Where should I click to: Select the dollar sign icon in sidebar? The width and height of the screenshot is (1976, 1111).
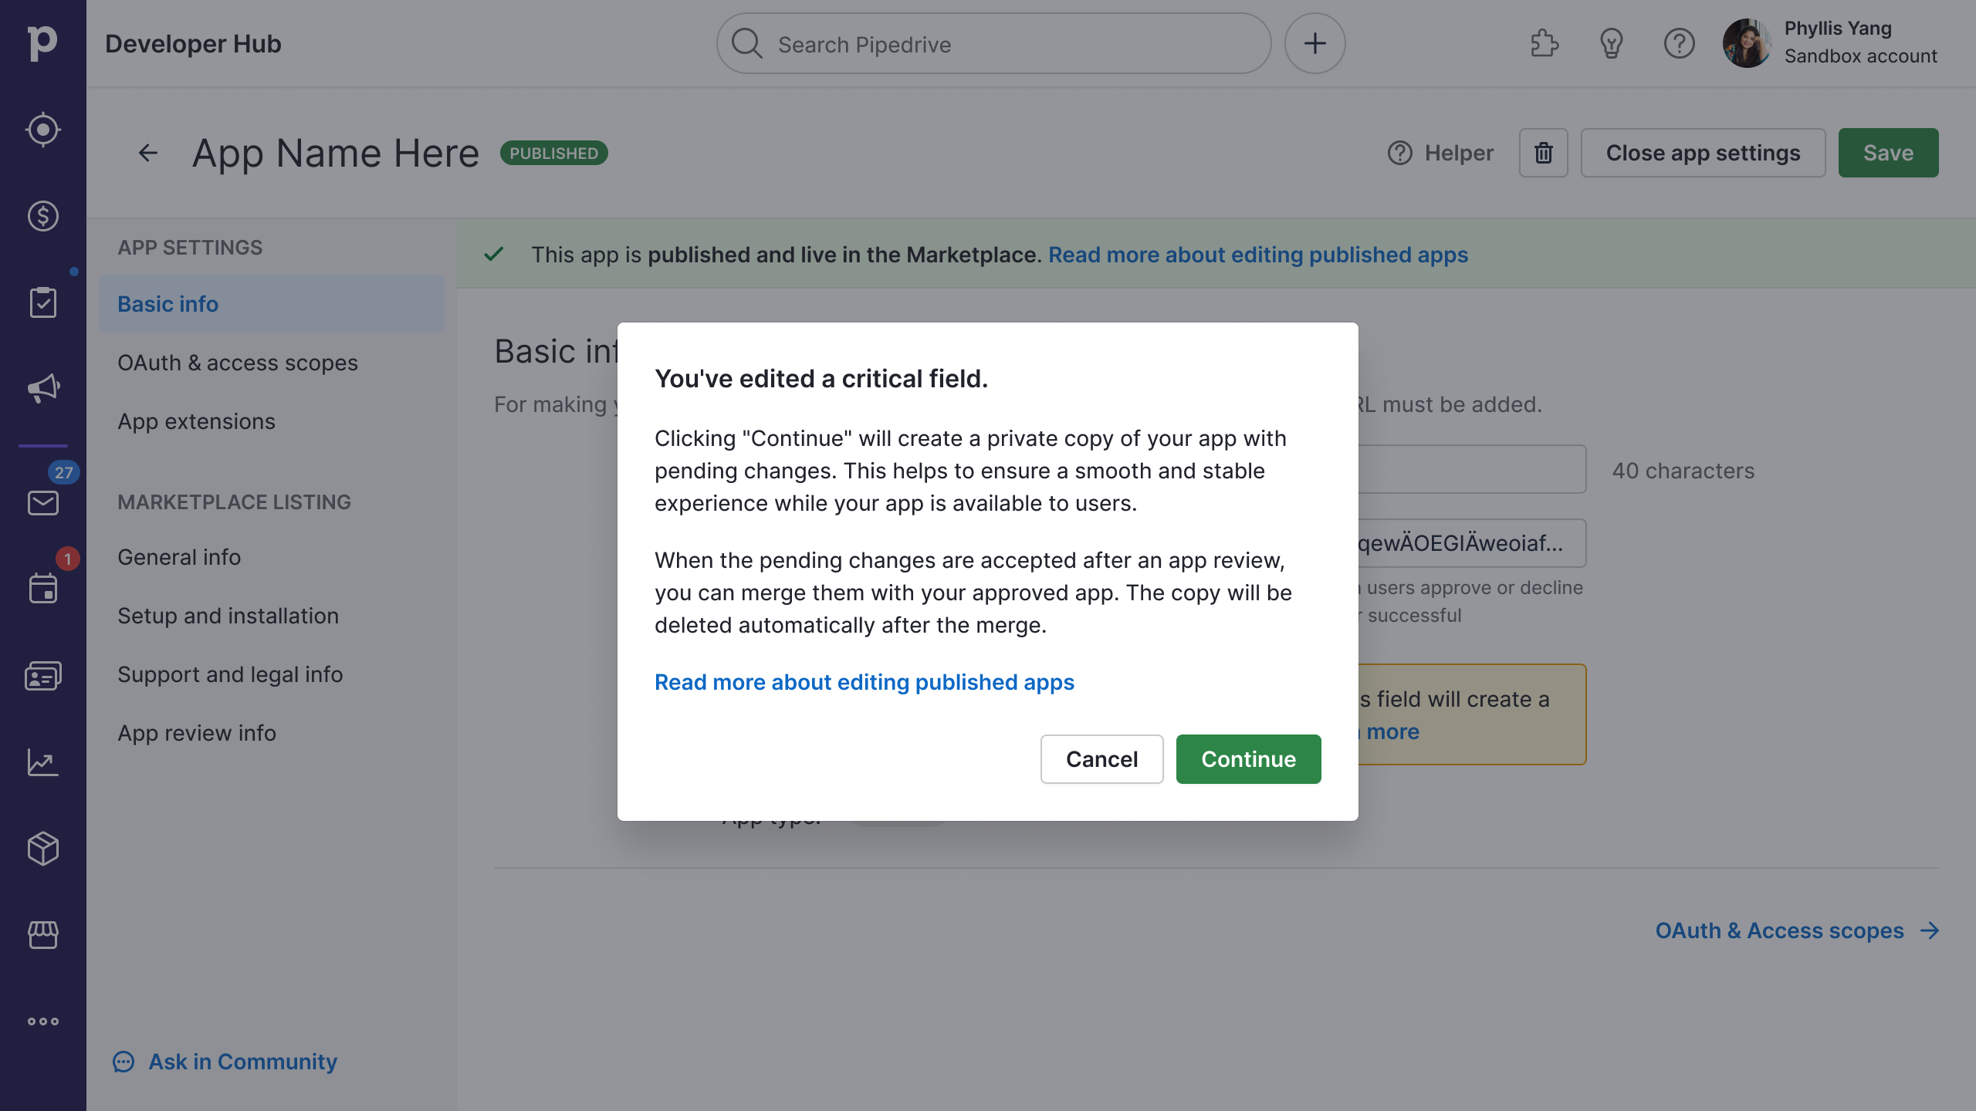point(43,216)
